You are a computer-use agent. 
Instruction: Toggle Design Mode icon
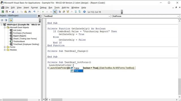[55, 12]
